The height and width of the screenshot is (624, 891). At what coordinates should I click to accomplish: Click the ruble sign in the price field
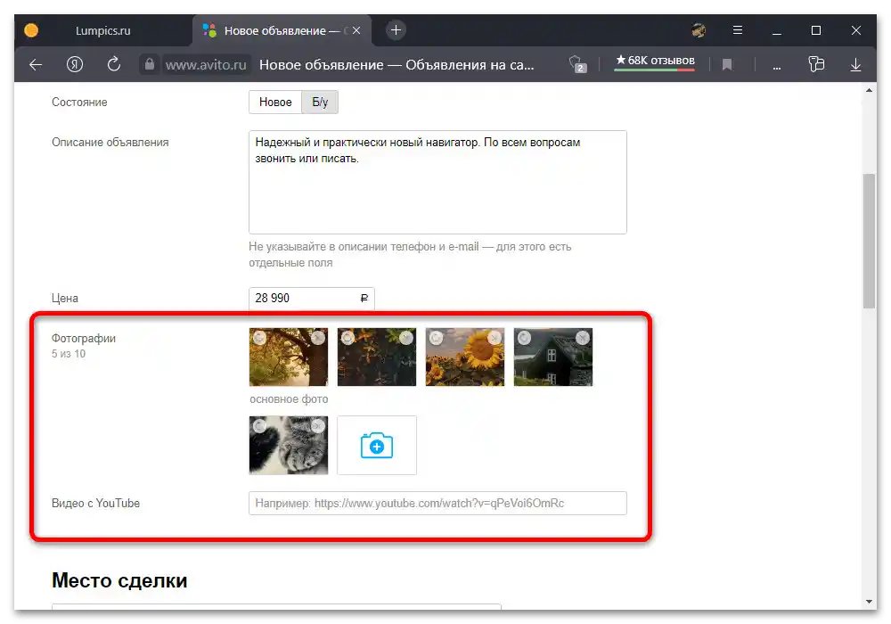(364, 299)
